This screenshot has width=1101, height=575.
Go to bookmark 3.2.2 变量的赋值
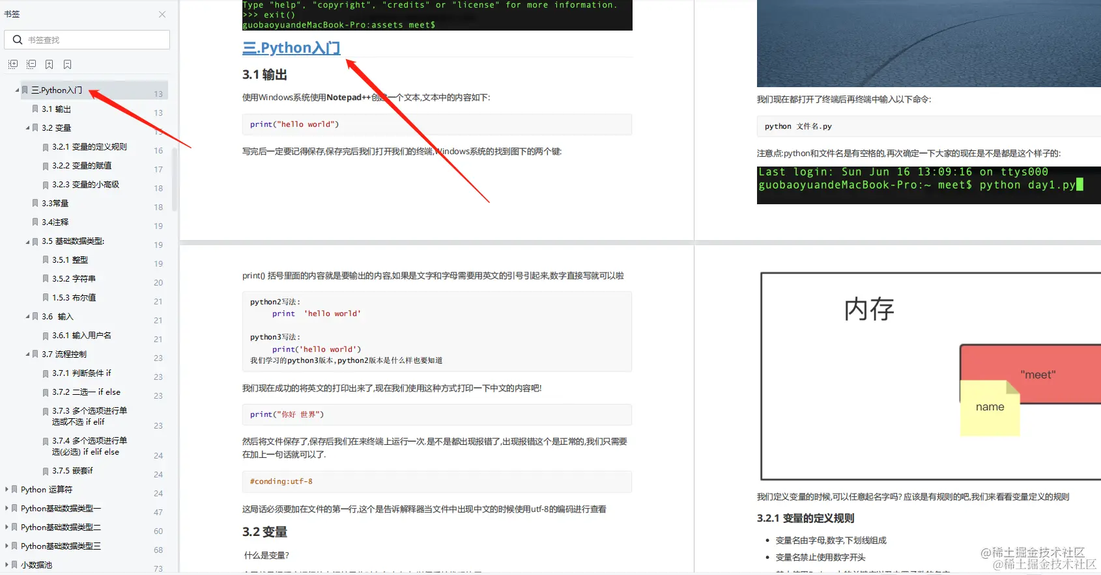[81, 166]
